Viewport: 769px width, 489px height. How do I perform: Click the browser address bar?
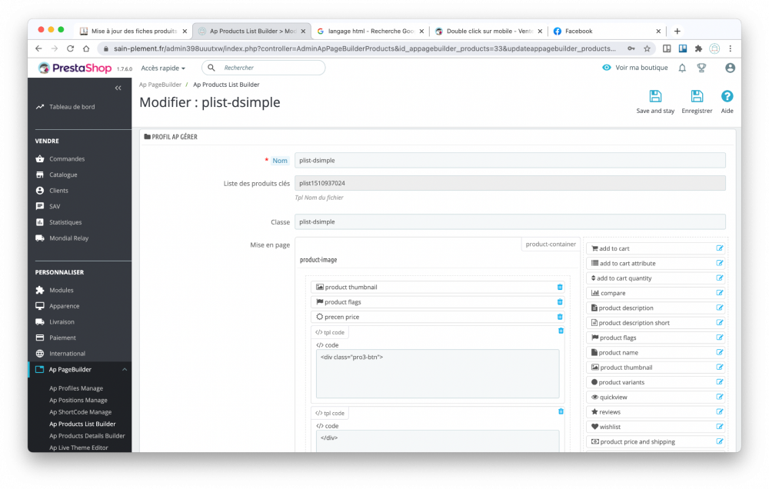[x=364, y=48]
